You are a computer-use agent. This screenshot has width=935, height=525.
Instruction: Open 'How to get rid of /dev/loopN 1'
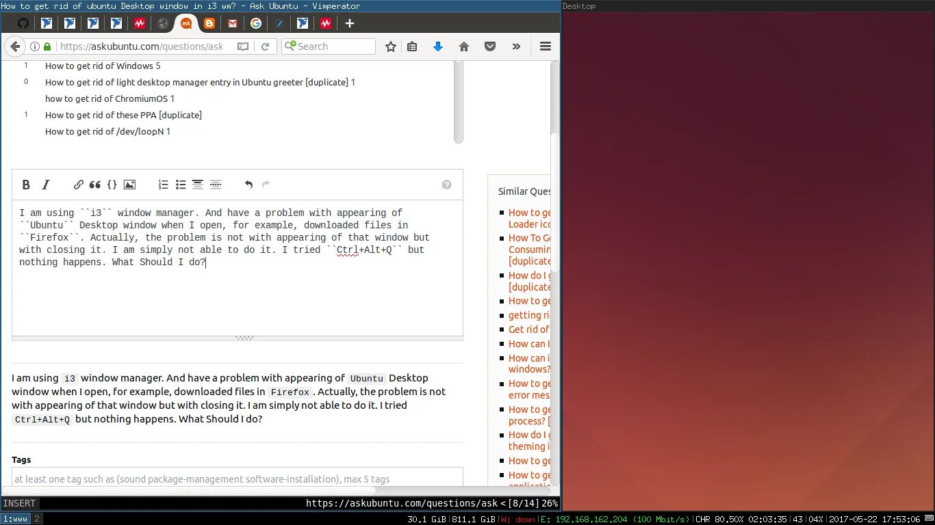pos(107,131)
